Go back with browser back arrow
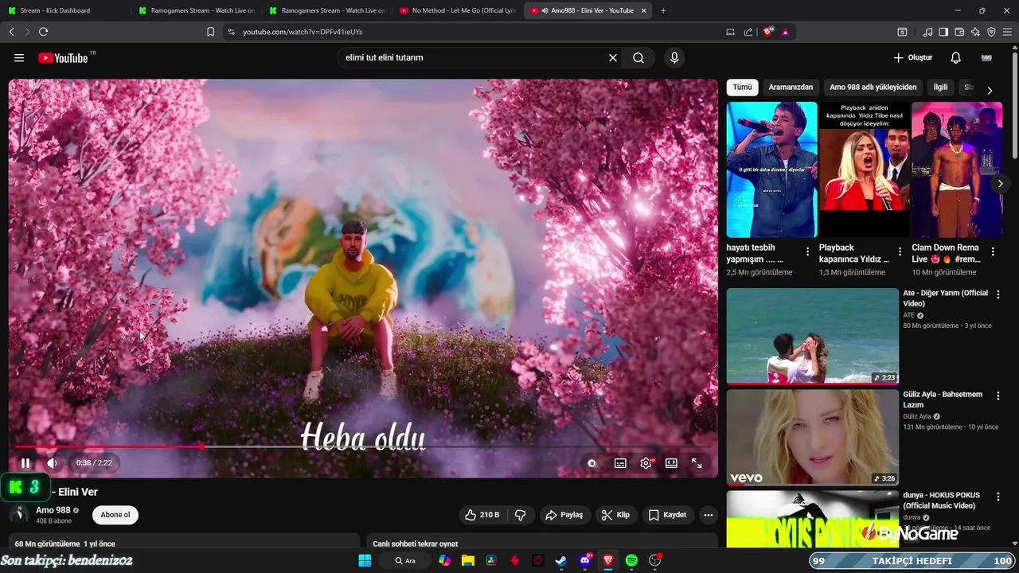This screenshot has width=1019, height=573. (11, 32)
